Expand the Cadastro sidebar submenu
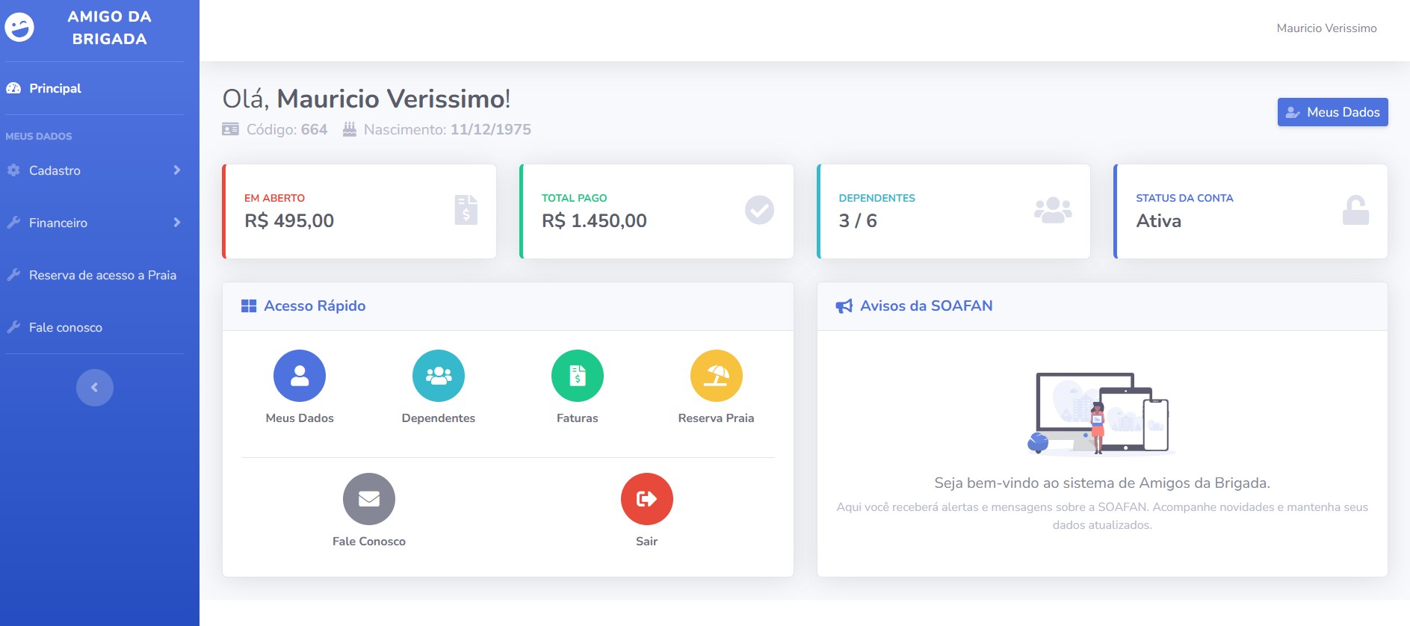The height and width of the screenshot is (626, 1410). click(x=94, y=170)
